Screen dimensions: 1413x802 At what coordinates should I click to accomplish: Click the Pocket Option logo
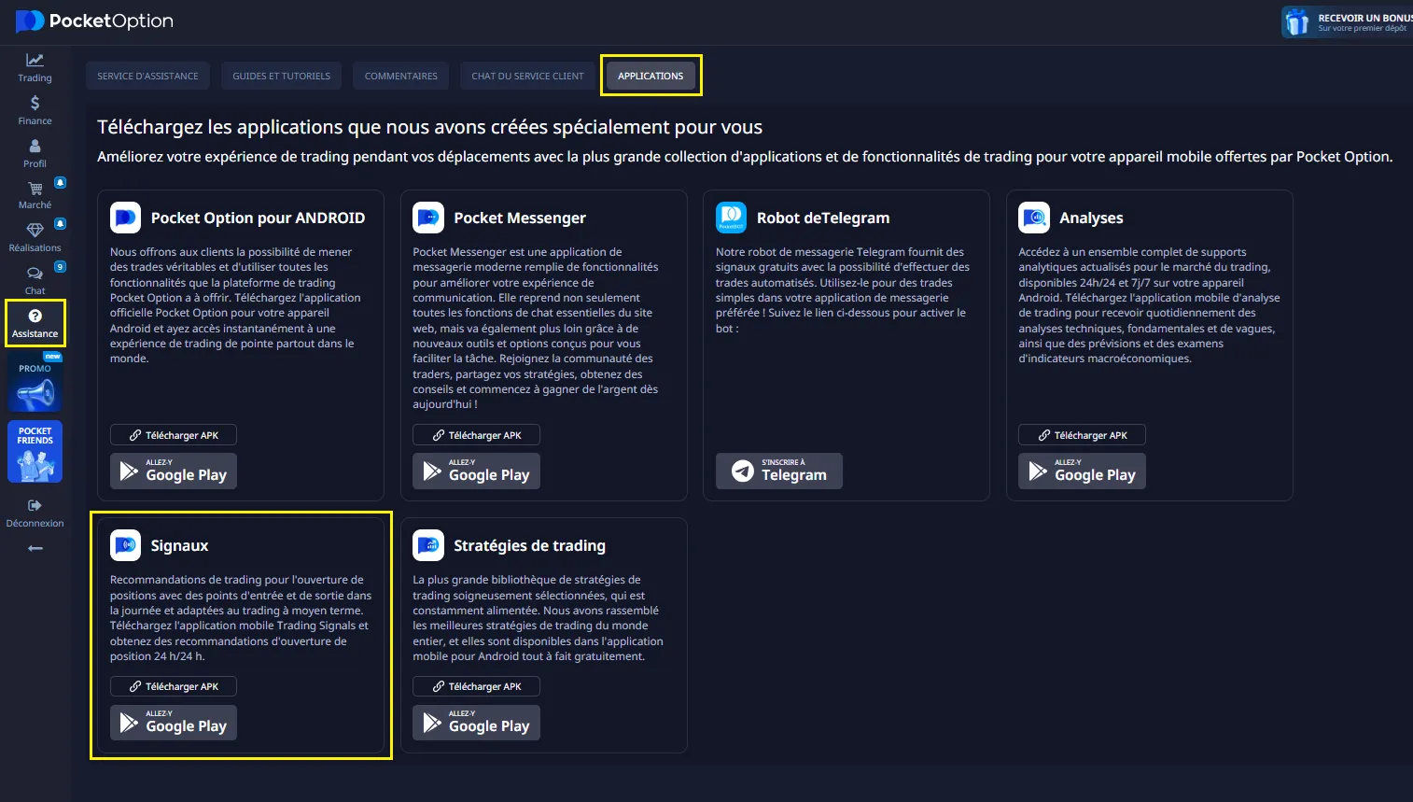click(95, 21)
